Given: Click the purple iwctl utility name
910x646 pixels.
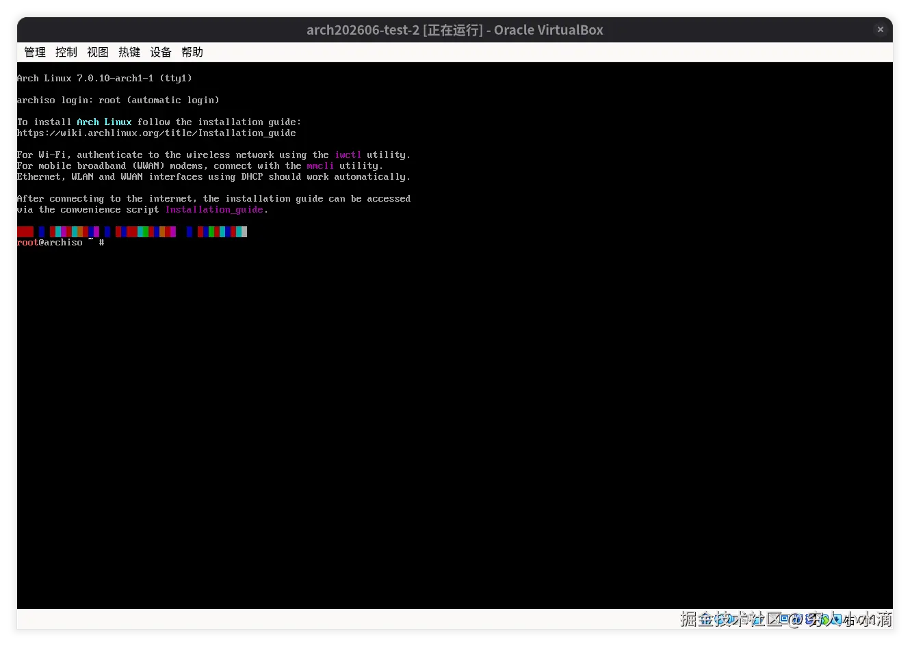Looking at the screenshot, I should pos(348,155).
